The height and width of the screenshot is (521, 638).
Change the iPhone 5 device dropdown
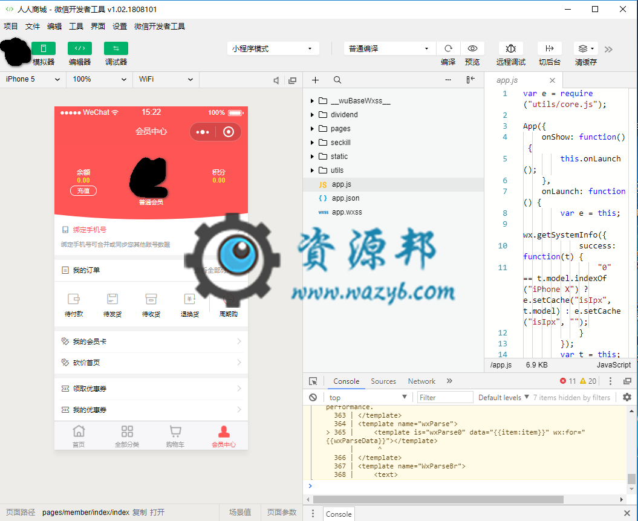pos(33,79)
